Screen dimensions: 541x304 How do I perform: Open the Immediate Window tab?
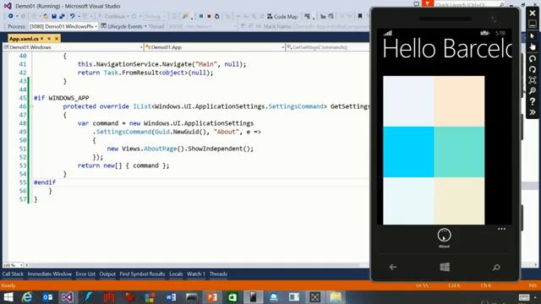(50, 274)
